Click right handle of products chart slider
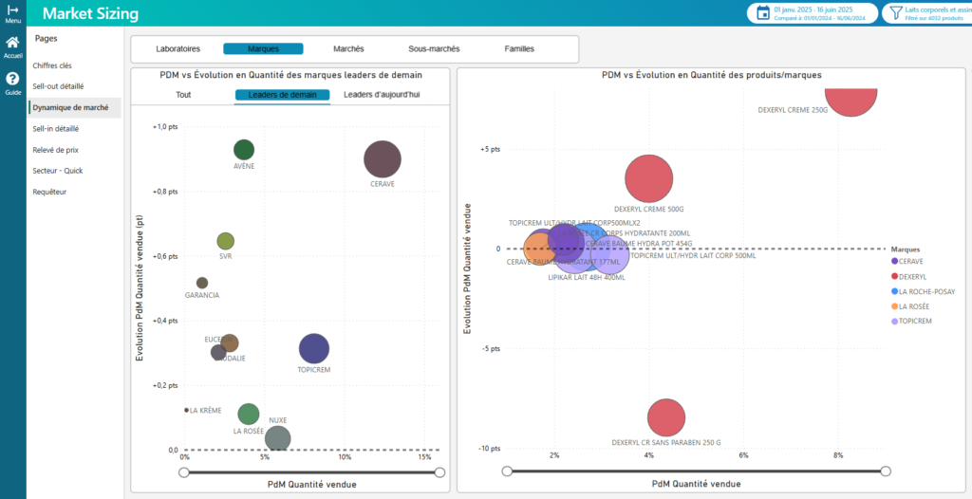Screen dimensions: 972x499 [886, 471]
